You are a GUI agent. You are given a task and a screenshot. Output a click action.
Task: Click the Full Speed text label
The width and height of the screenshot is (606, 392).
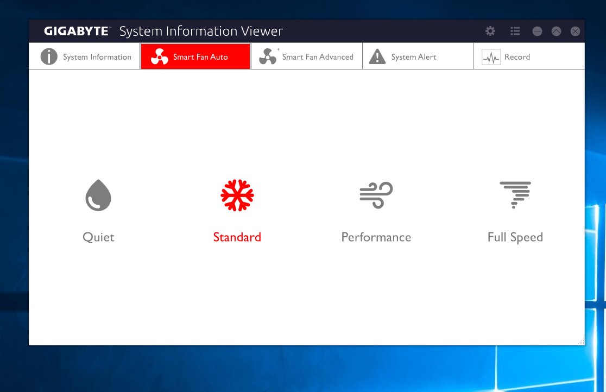[515, 237]
